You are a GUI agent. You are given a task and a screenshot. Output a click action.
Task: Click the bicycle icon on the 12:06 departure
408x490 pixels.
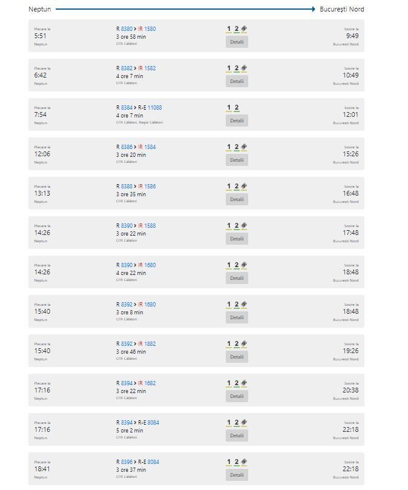point(244,147)
